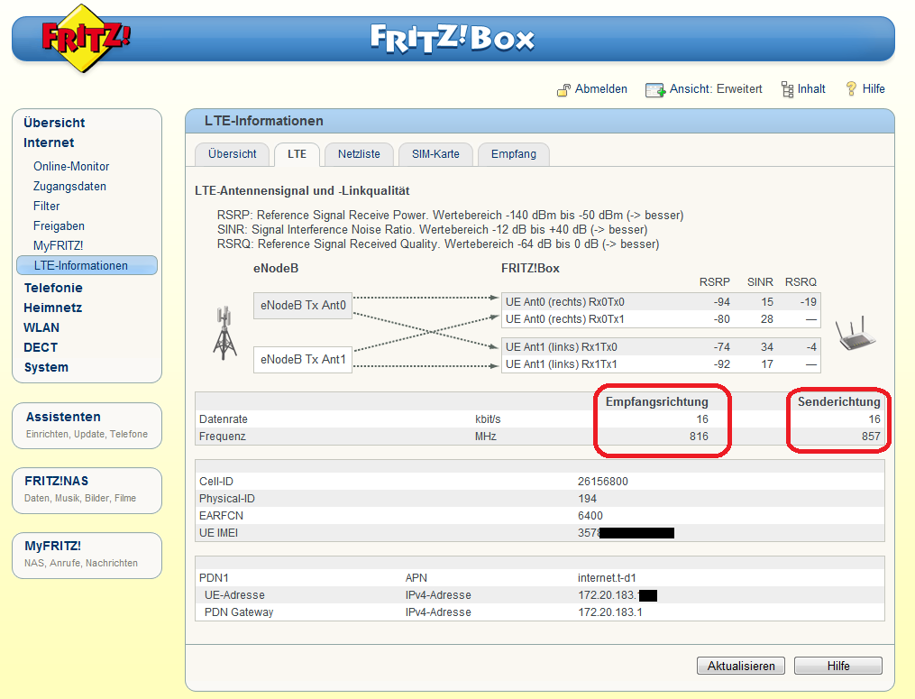
Task: Select the Empfang tab
Action: point(513,154)
